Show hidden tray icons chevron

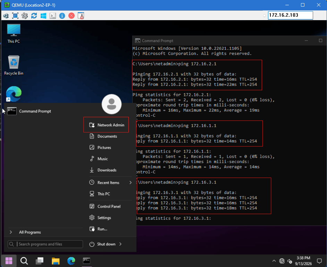[x=274, y=261]
